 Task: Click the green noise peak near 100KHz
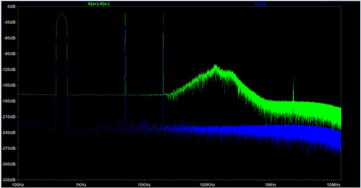click(x=216, y=66)
